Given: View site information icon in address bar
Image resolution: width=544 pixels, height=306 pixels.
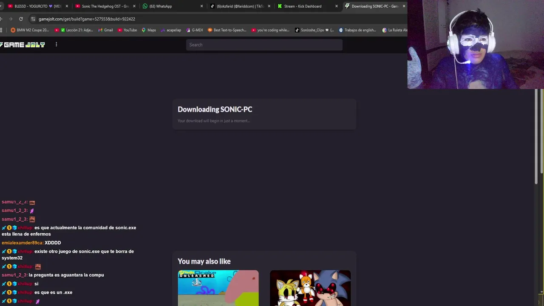Looking at the screenshot, I should [x=33, y=19].
